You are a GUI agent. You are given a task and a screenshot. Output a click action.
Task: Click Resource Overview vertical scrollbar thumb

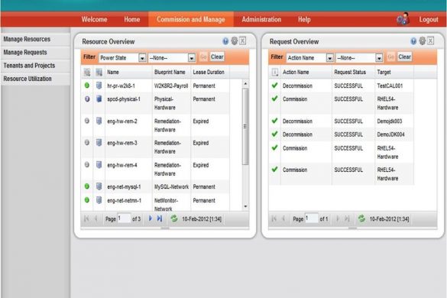point(245,126)
